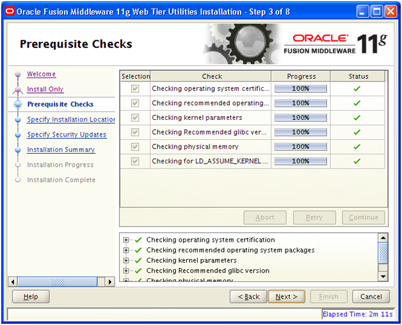
Task: Click the green check beside Checking kernel parameters in the tree
Action: 138,260
